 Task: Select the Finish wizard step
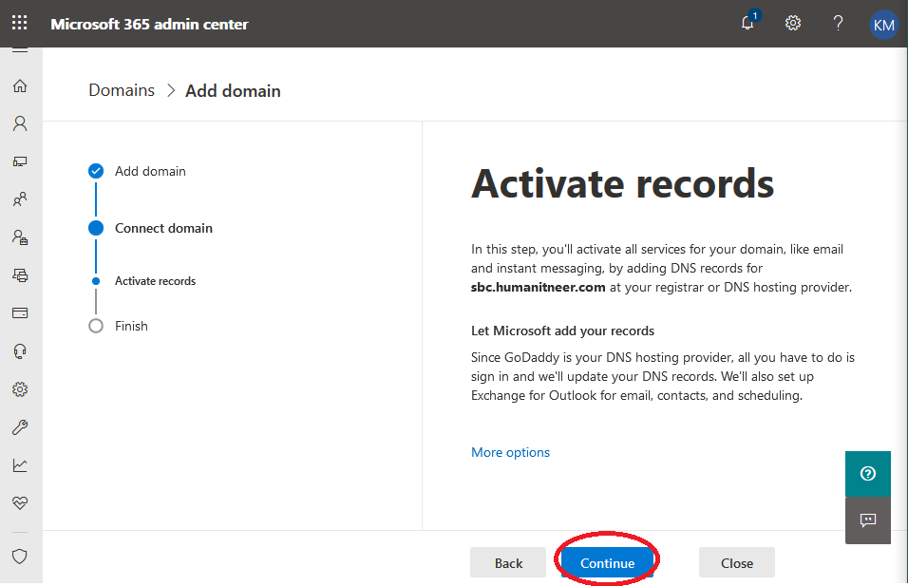pyautogui.click(x=118, y=326)
